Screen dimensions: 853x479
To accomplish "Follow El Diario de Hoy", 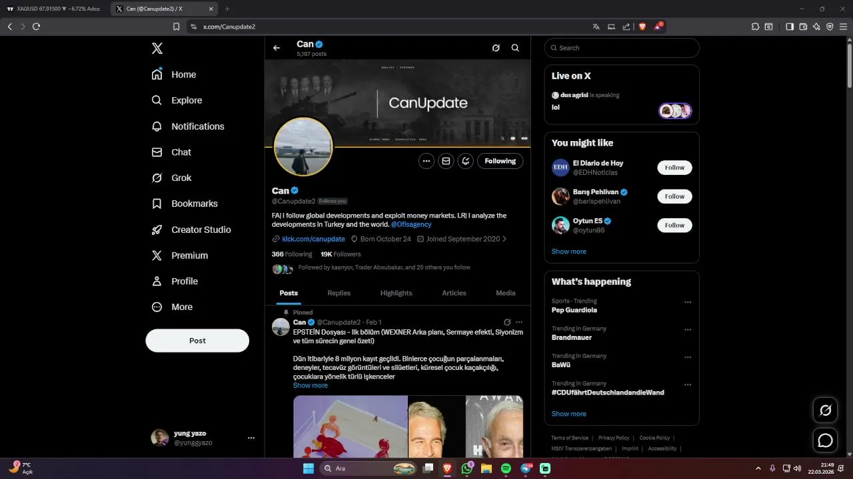I will pos(674,168).
